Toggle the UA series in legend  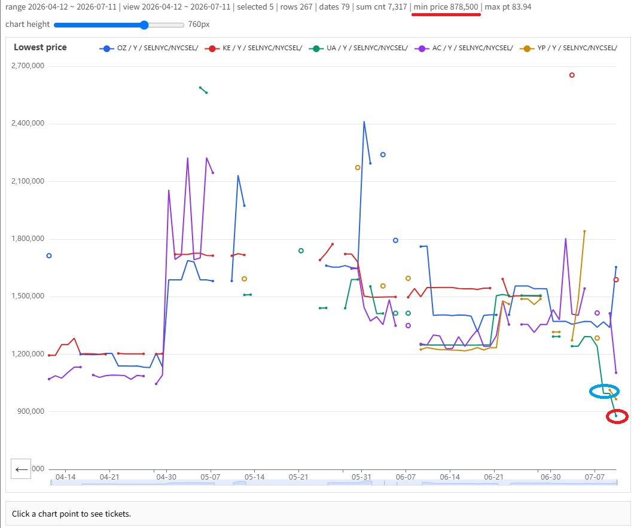point(358,48)
